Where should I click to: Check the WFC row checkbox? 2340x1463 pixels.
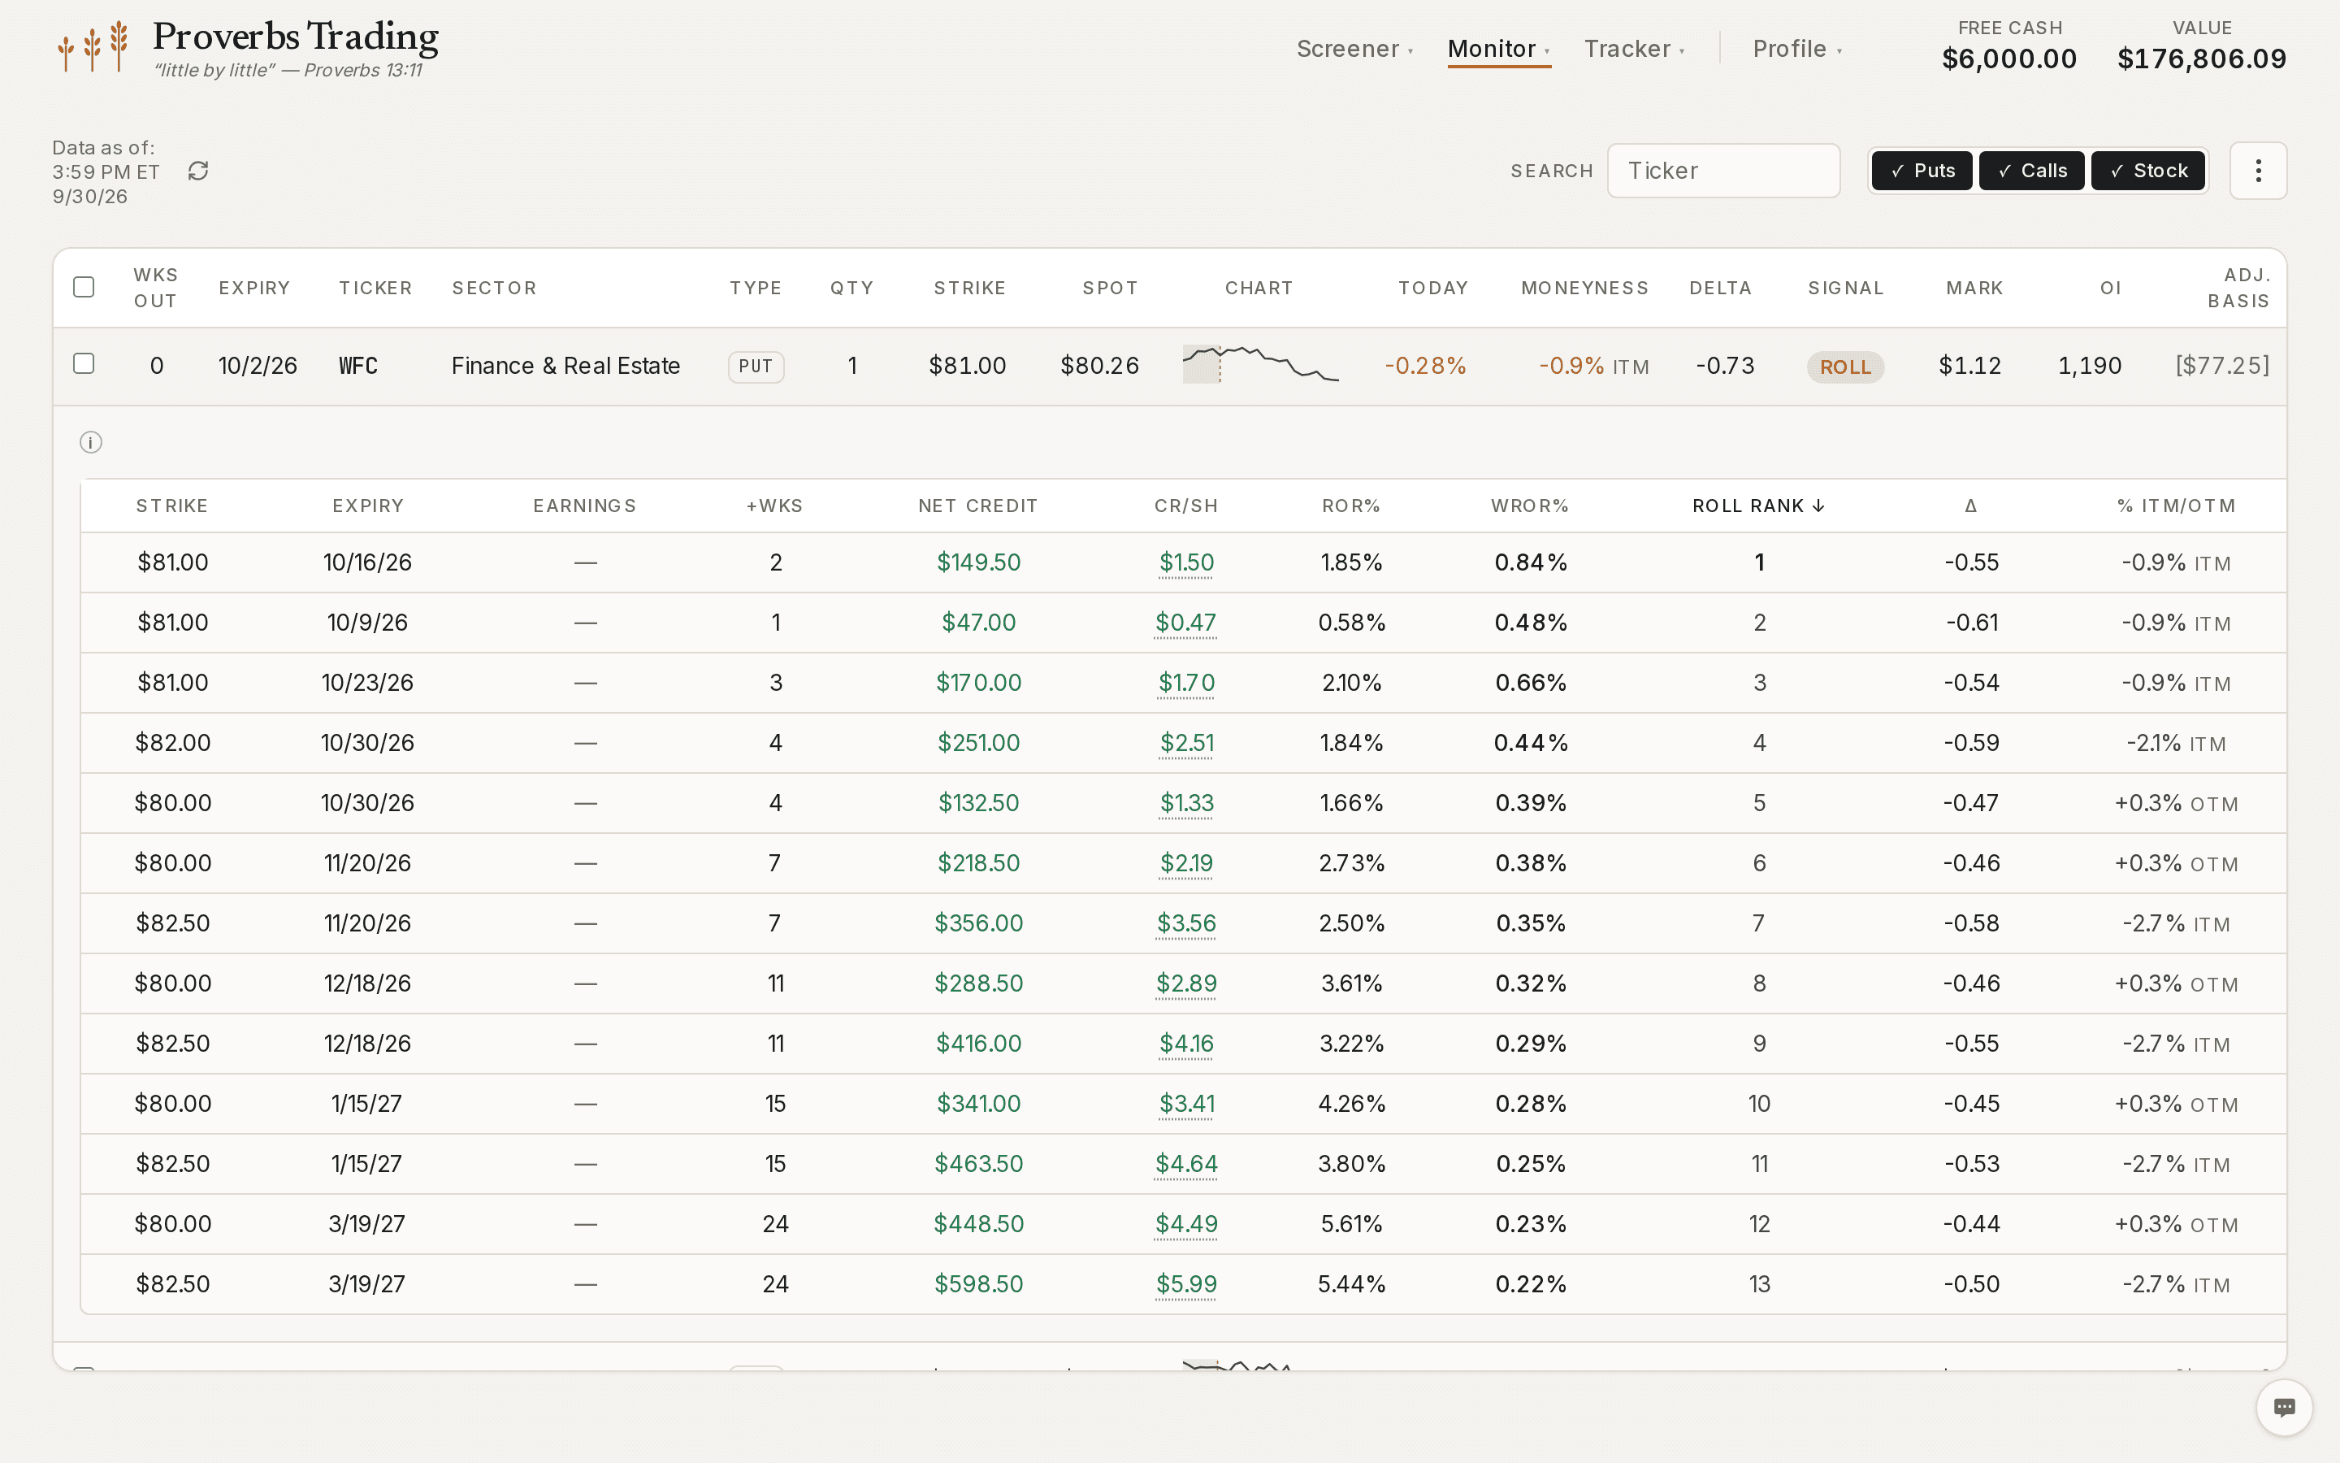84,364
